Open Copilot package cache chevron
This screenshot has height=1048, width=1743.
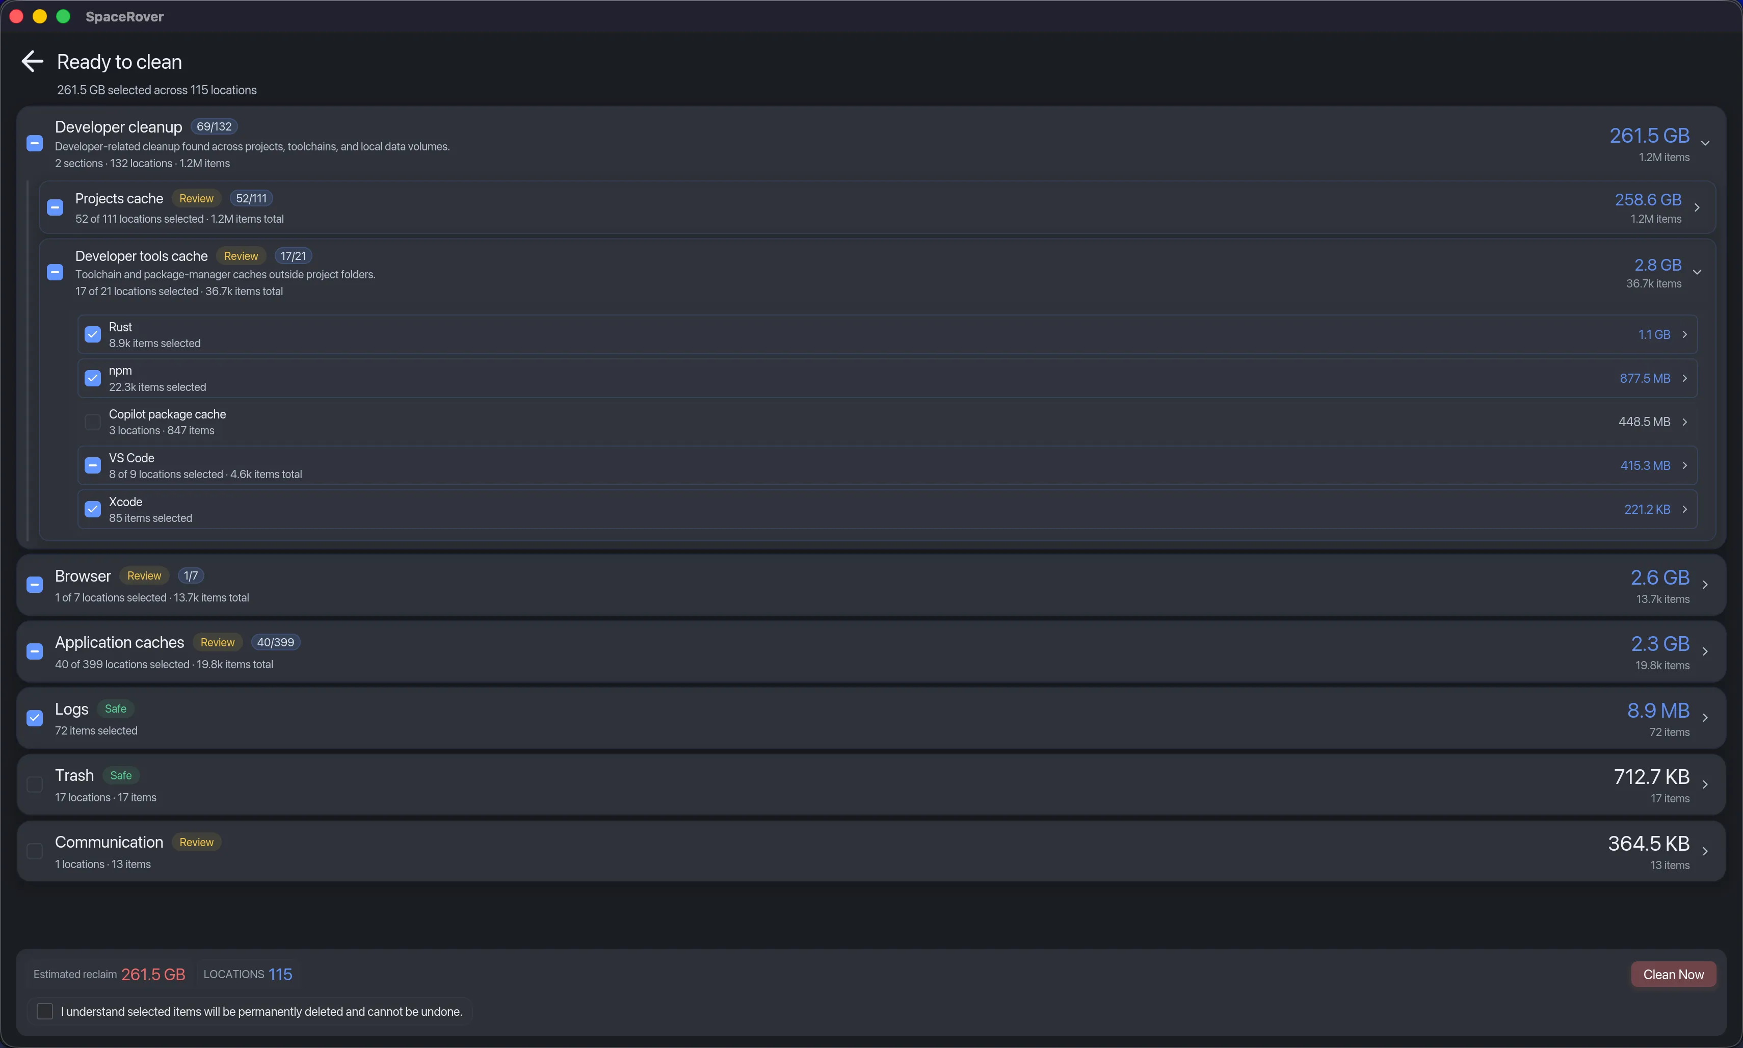[1684, 422]
